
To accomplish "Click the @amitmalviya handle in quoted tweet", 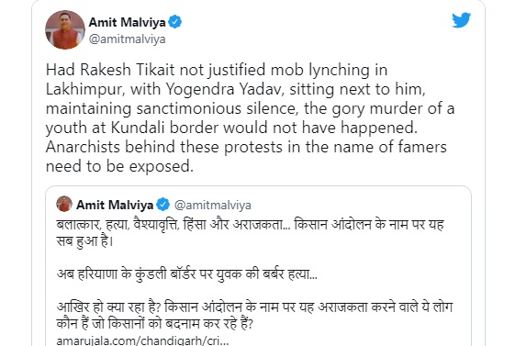I will point(212,206).
